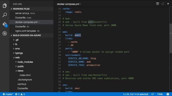Open the Git source control icon
Viewport: 172px width, 96px height.
coord(5,24)
